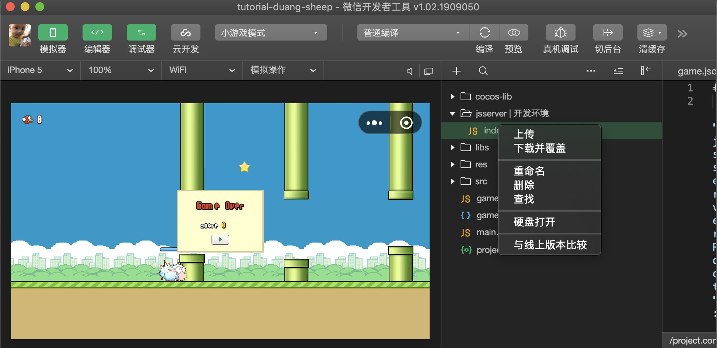Click line number 2 in editor gutter
Screen dimensions: 717x348
pyautogui.click(x=690, y=101)
